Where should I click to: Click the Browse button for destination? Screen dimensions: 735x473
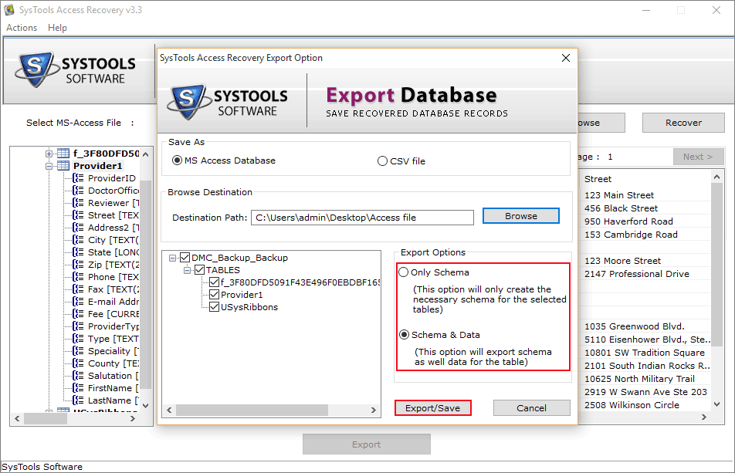pos(521,216)
